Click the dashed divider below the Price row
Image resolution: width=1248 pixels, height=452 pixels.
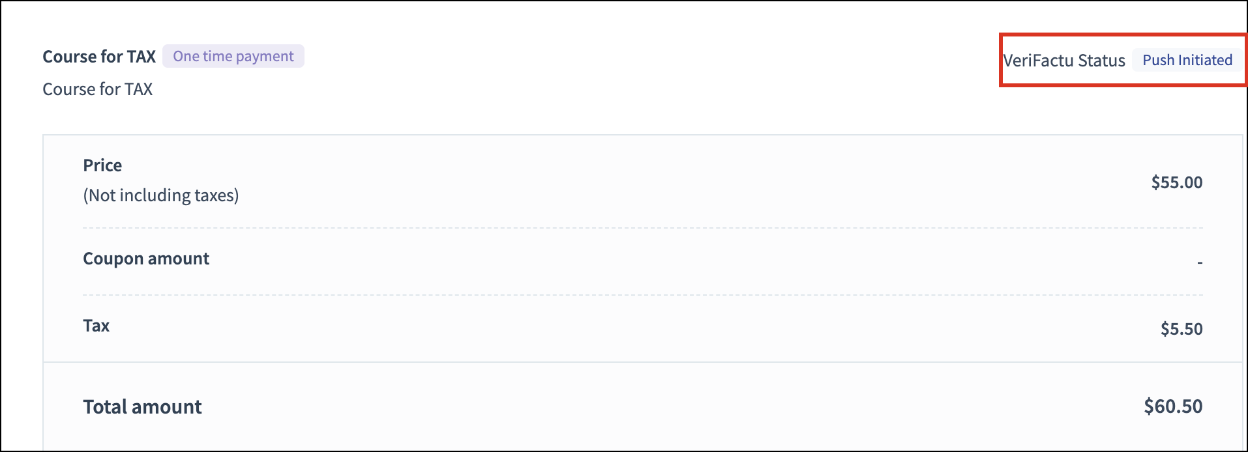click(642, 228)
